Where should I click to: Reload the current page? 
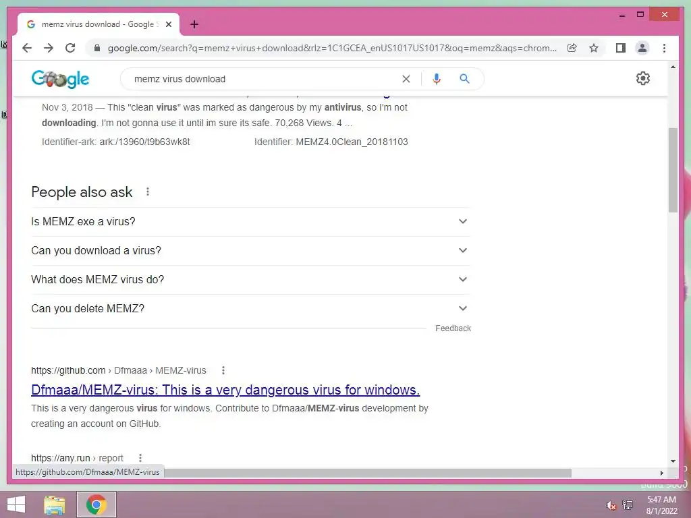(x=70, y=48)
